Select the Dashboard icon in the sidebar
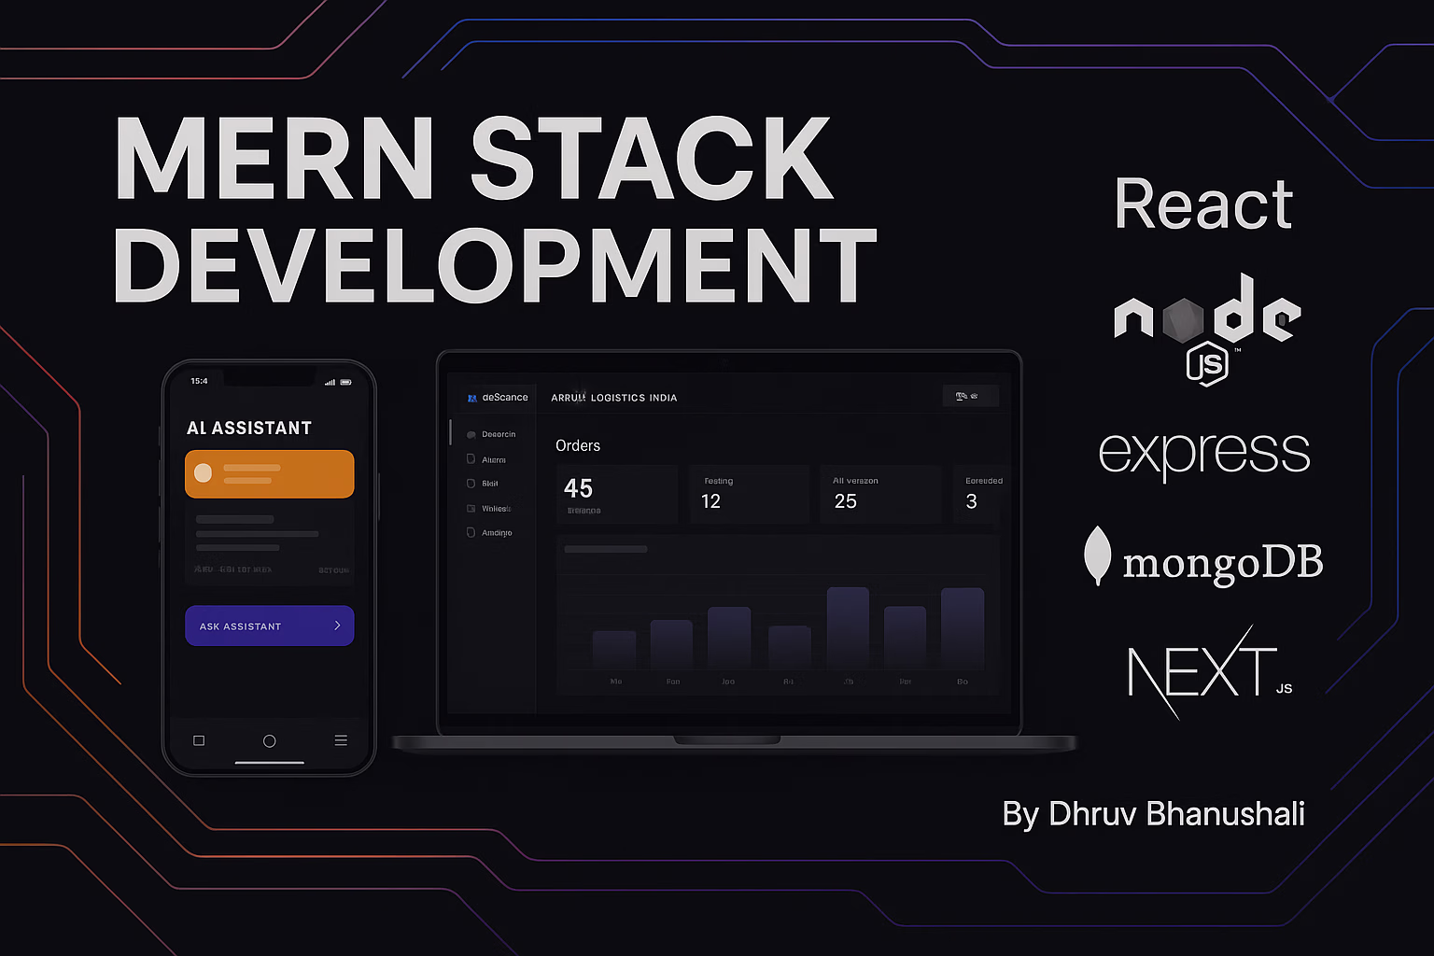 [470, 433]
